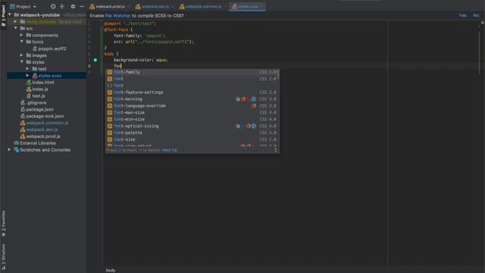Open the three-dot options in completion popup
Screen dimensions: 485x273
276,150
